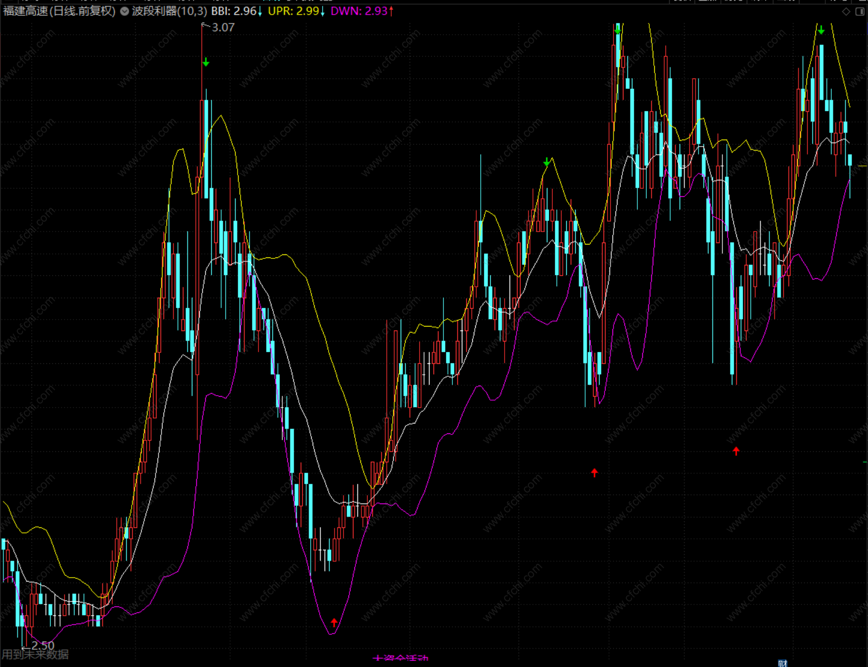Viewport: 868px width, 667px height.
Task: Click the 用到未来数据 notice text
Action: point(36,655)
